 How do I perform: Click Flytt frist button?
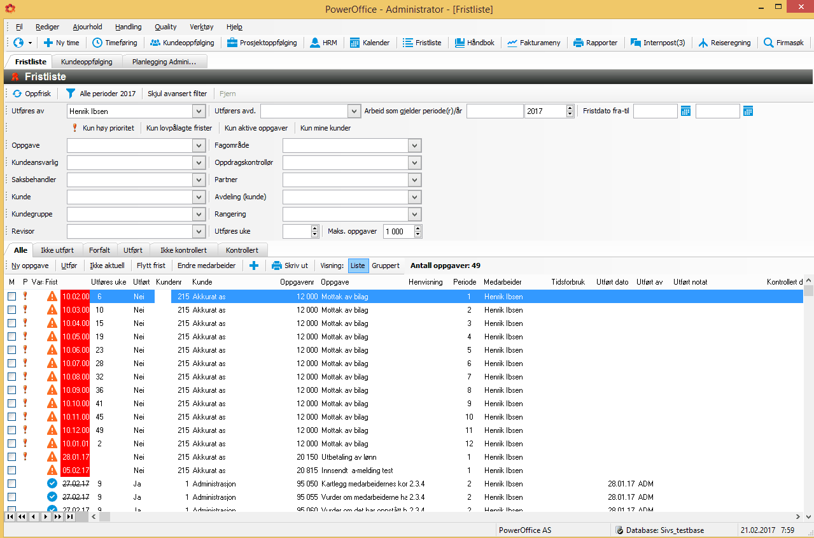coord(151,265)
